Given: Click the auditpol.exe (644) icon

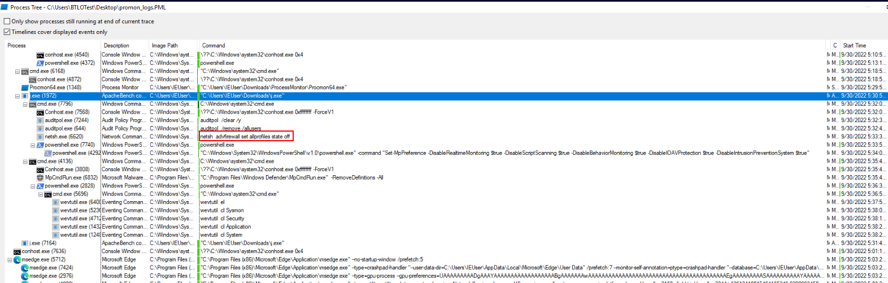Looking at the screenshot, I should click(40, 129).
